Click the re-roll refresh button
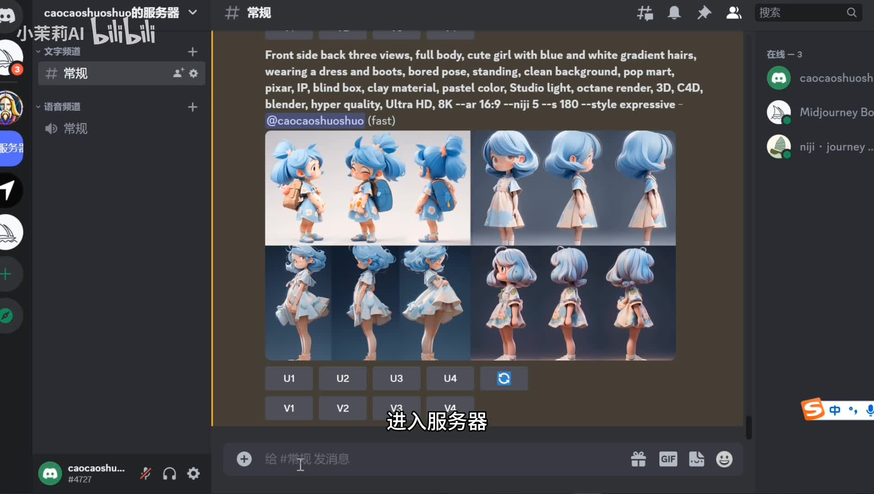 (x=504, y=378)
